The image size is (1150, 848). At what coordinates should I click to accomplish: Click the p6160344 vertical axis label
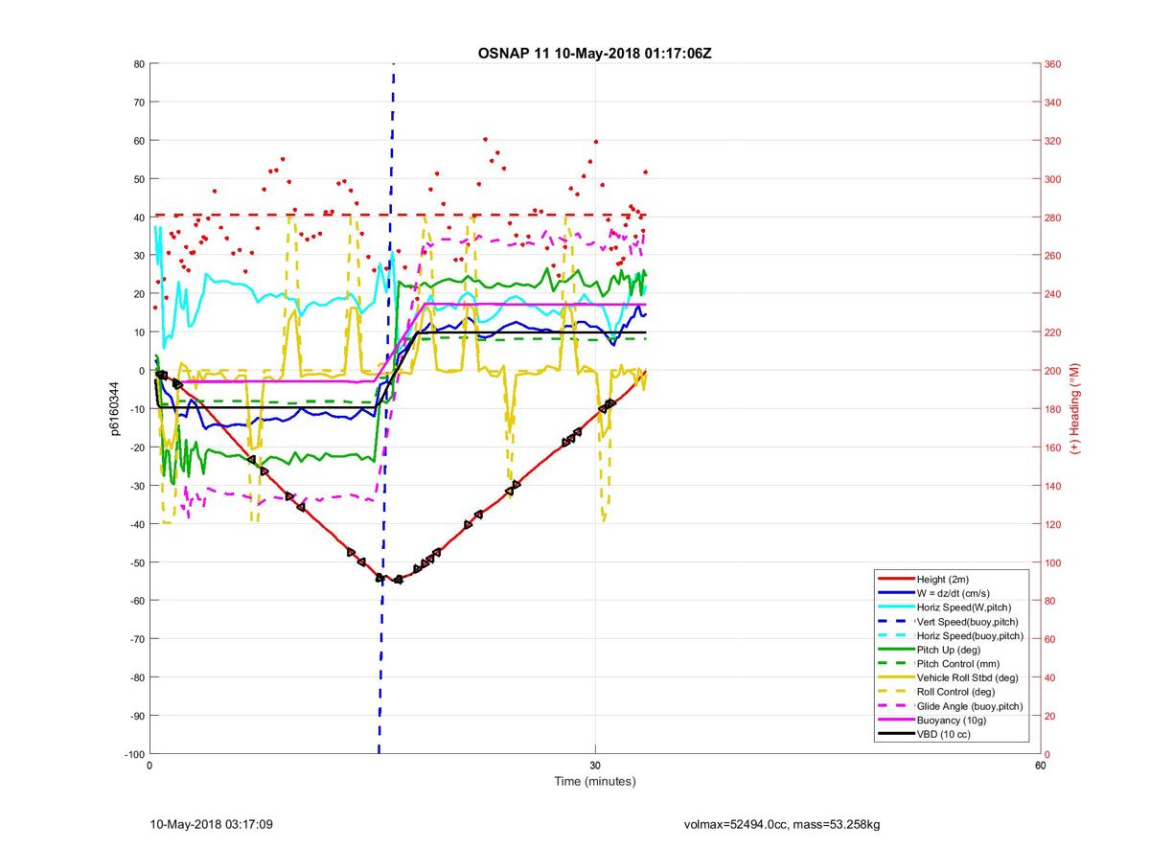pyautogui.click(x=114, y=409)
